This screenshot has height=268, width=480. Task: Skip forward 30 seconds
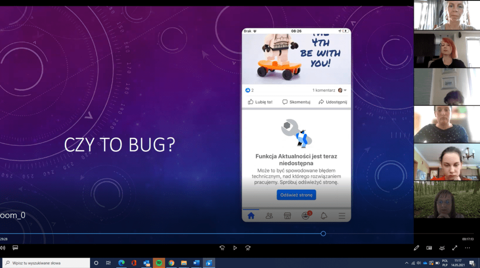[x=247, y=248]
